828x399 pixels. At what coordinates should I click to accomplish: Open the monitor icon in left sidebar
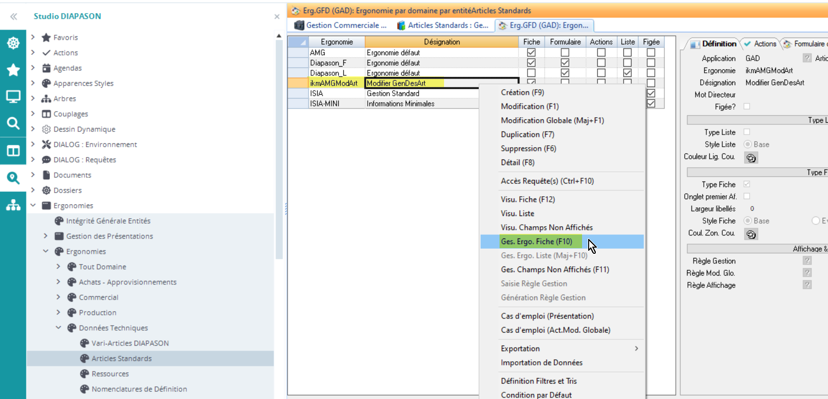(13, 96)
